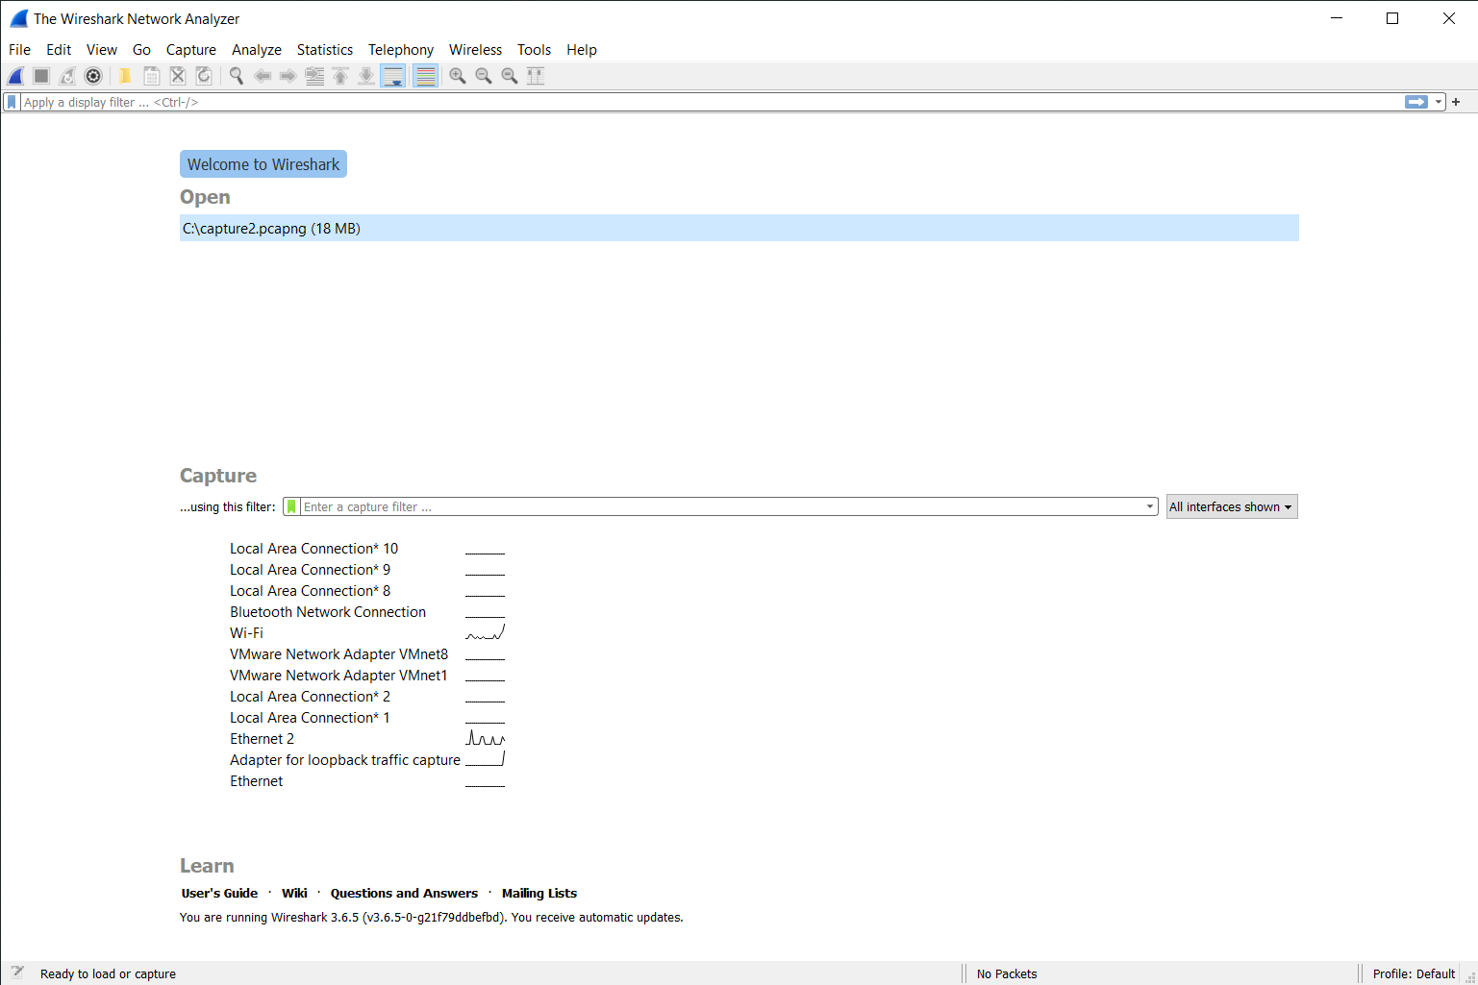The width and height of the screenshot is (1478, 985).
Task: Click the save capture file icon
Action: click(x=151, y=76)
